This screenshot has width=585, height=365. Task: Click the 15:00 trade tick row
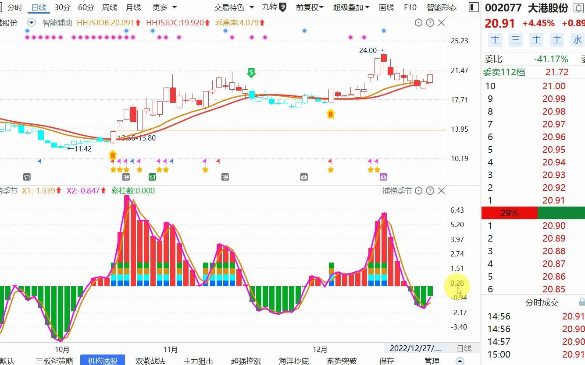(533, 354)
